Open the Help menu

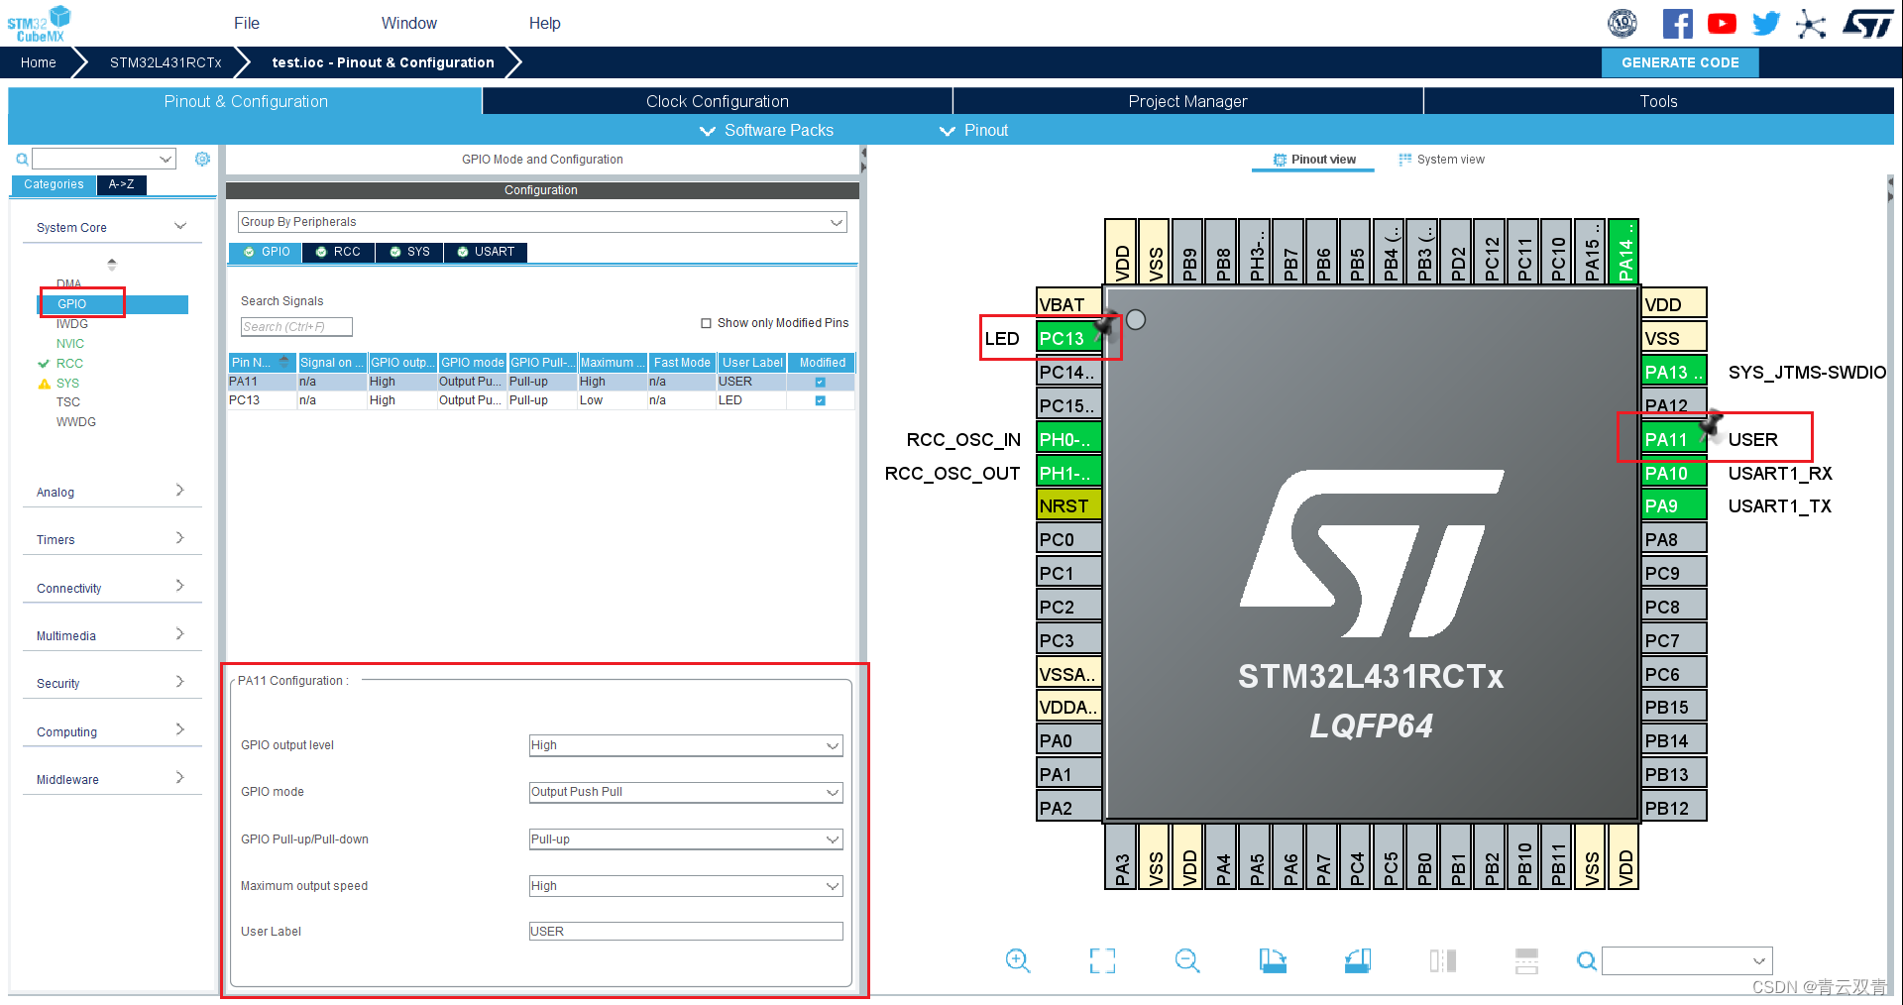544,23
